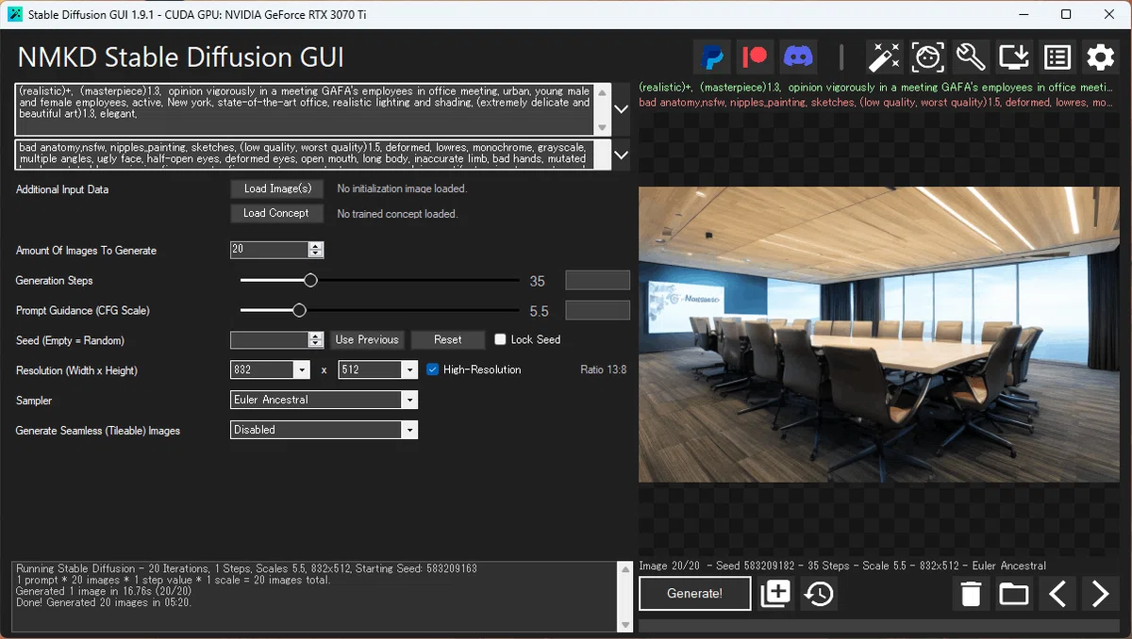Click the generated conference room image preview
This screenshot has width=1132, height=639.
(x=880, y=334)
